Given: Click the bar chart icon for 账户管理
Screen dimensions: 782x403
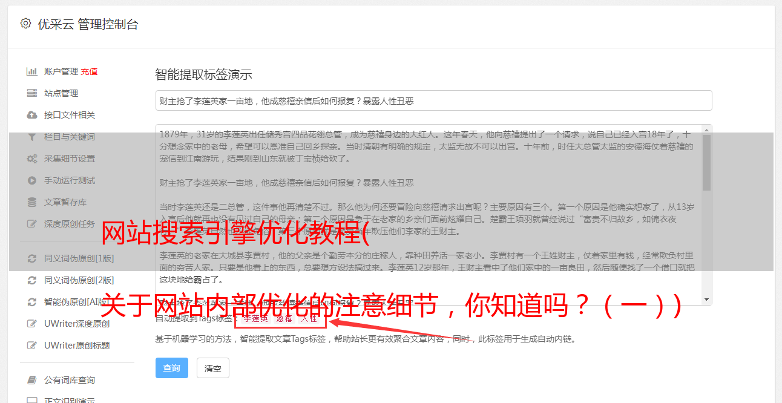Looking at the screenshot, I should (32, 71).
